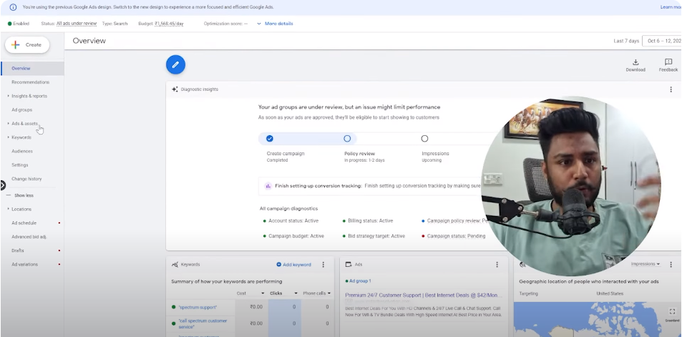Open the Cost column dropdown
Screen dimensions: 682x337
pos(262,293)
